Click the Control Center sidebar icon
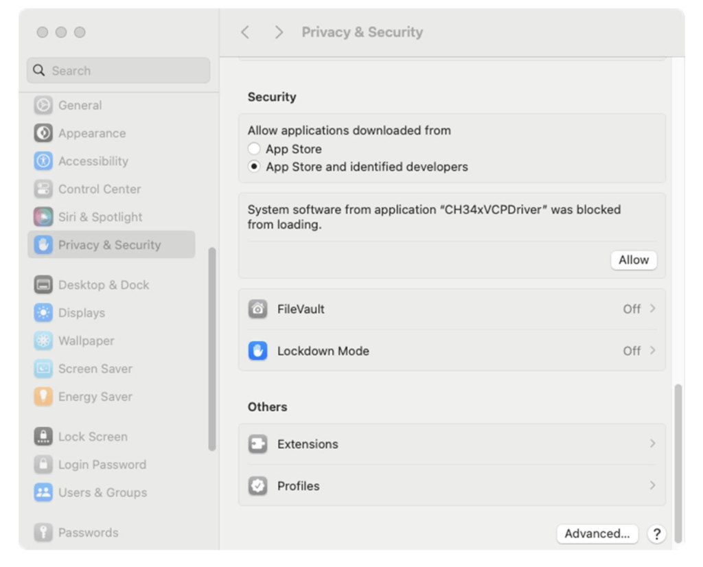 pos(43,189)
